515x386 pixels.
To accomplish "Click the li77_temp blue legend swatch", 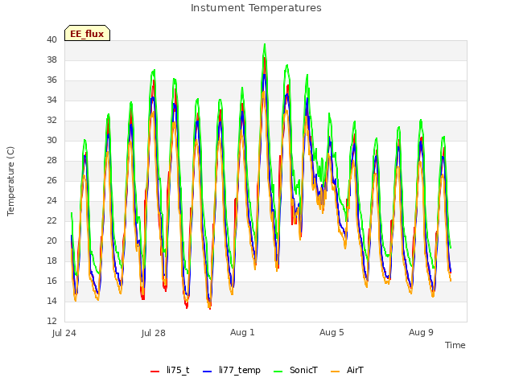I will (208, 372).
